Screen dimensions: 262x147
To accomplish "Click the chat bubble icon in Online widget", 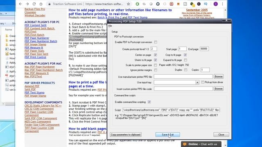I will (185, 144).
